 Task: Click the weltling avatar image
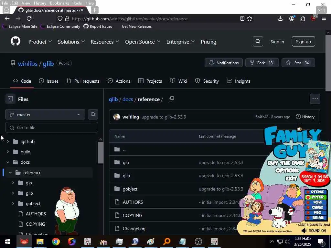[x=116, y=117]
